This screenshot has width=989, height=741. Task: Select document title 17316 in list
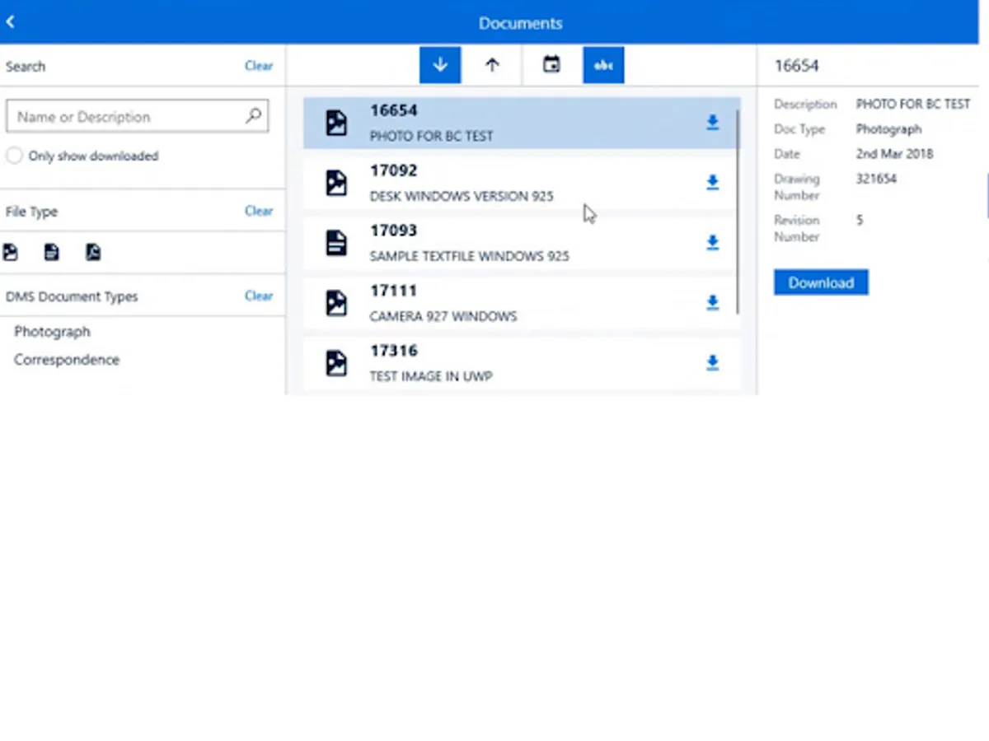(x=393, y=351)
